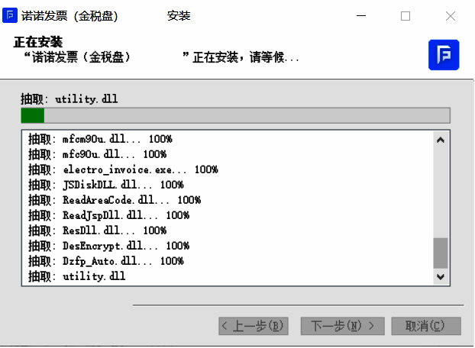Click the 取消(C) cancel button
The image size is (475, 348).
[x=426, y=326]
